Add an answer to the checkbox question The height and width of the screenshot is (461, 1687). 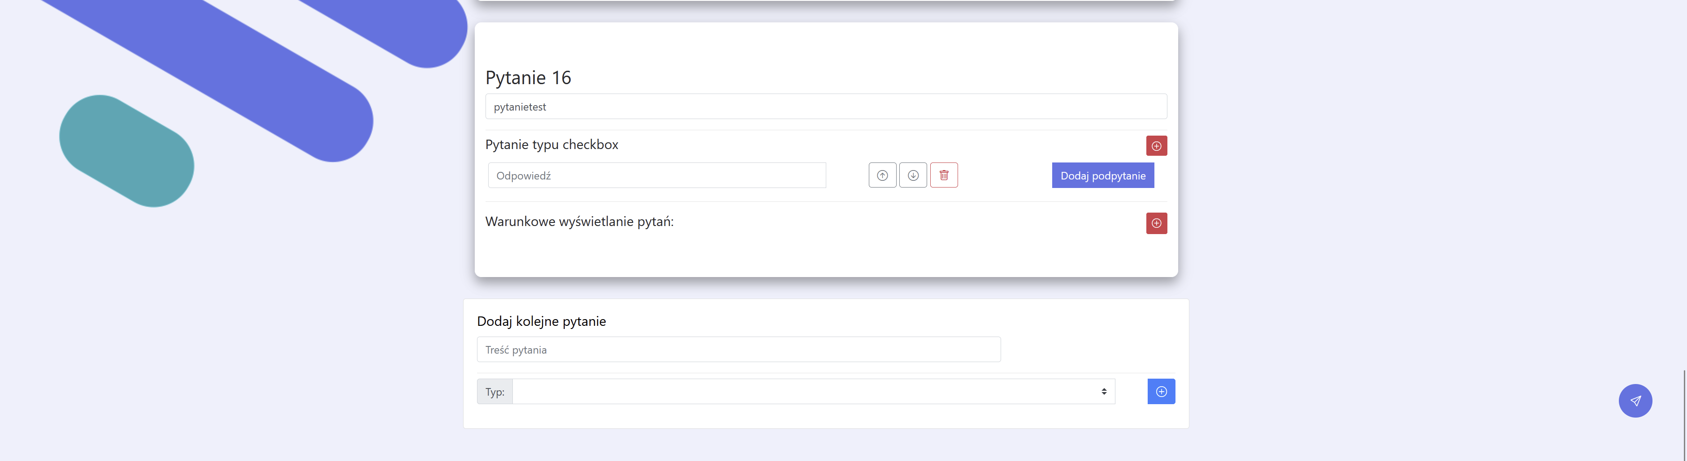tap(1156, 146)
